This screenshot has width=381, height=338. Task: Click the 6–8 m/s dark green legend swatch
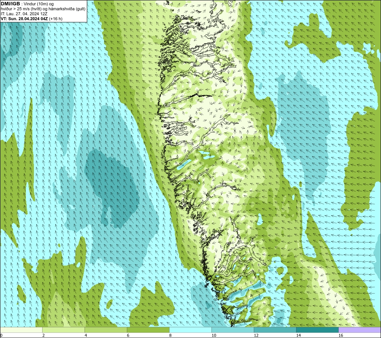[x=148, y=330]
